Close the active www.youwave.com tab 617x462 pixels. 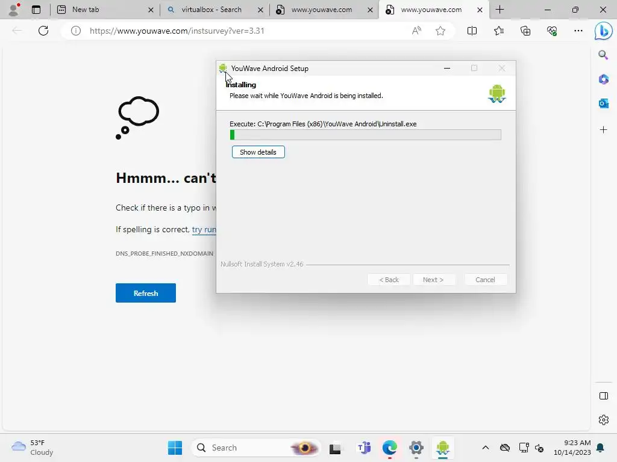point(480,10)
